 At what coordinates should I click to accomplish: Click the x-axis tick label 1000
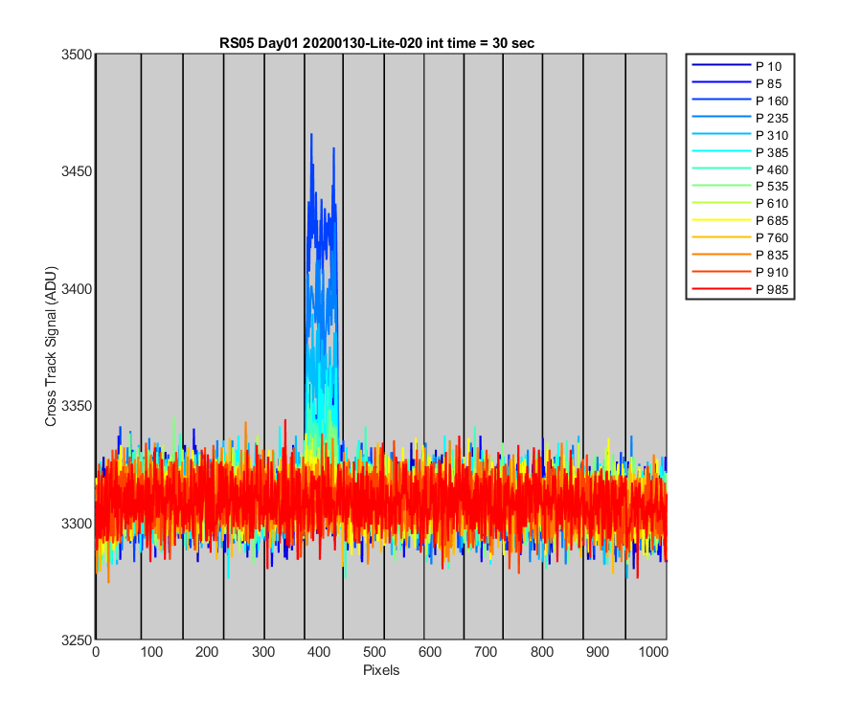click(653, 652)
